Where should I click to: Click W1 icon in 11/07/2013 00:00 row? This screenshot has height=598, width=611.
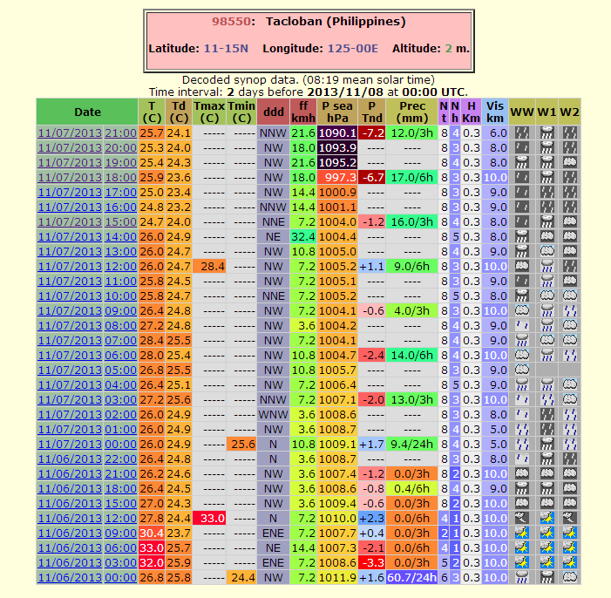pyautogui.click(x=547, y=444)
